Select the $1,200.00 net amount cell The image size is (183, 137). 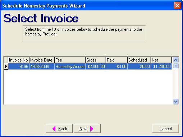click(x=161, y=67)
